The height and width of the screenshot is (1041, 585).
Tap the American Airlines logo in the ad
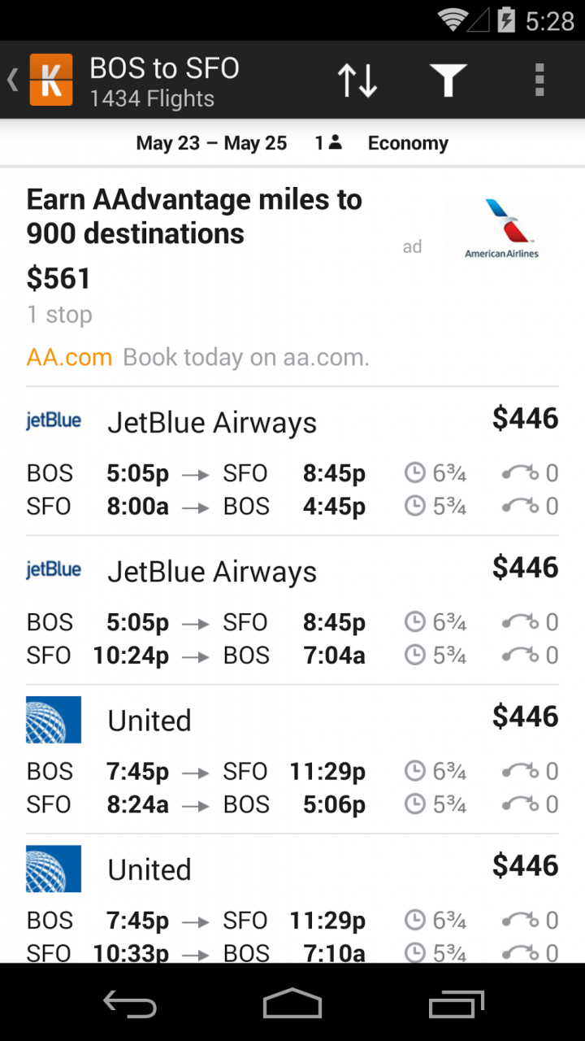coord(502,229)
